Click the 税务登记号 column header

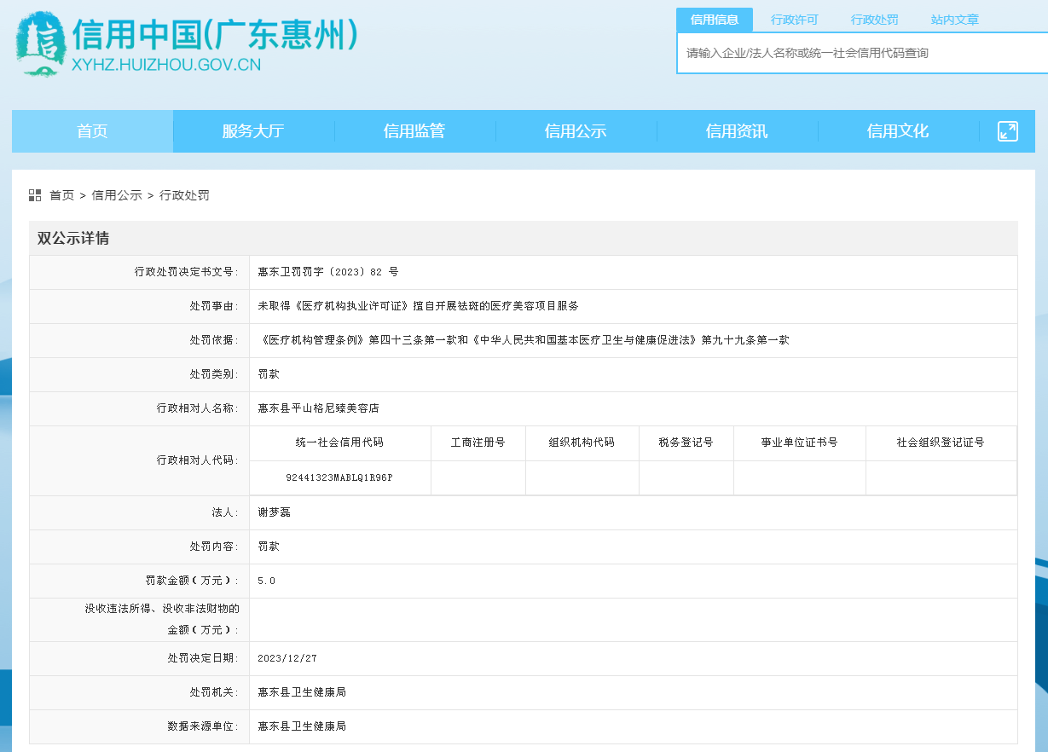click(686, 443)
